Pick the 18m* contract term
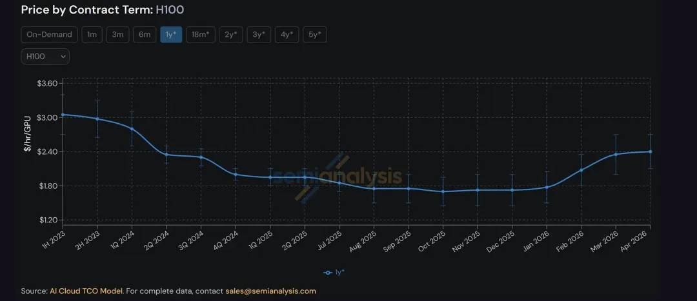697x301 pixels. pos(201,35)
